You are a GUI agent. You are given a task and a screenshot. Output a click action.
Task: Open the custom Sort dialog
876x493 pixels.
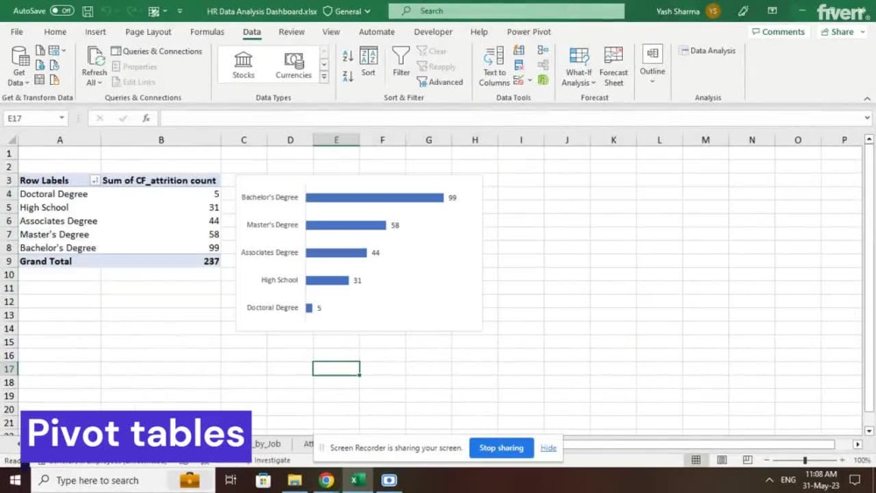[368, 61]
